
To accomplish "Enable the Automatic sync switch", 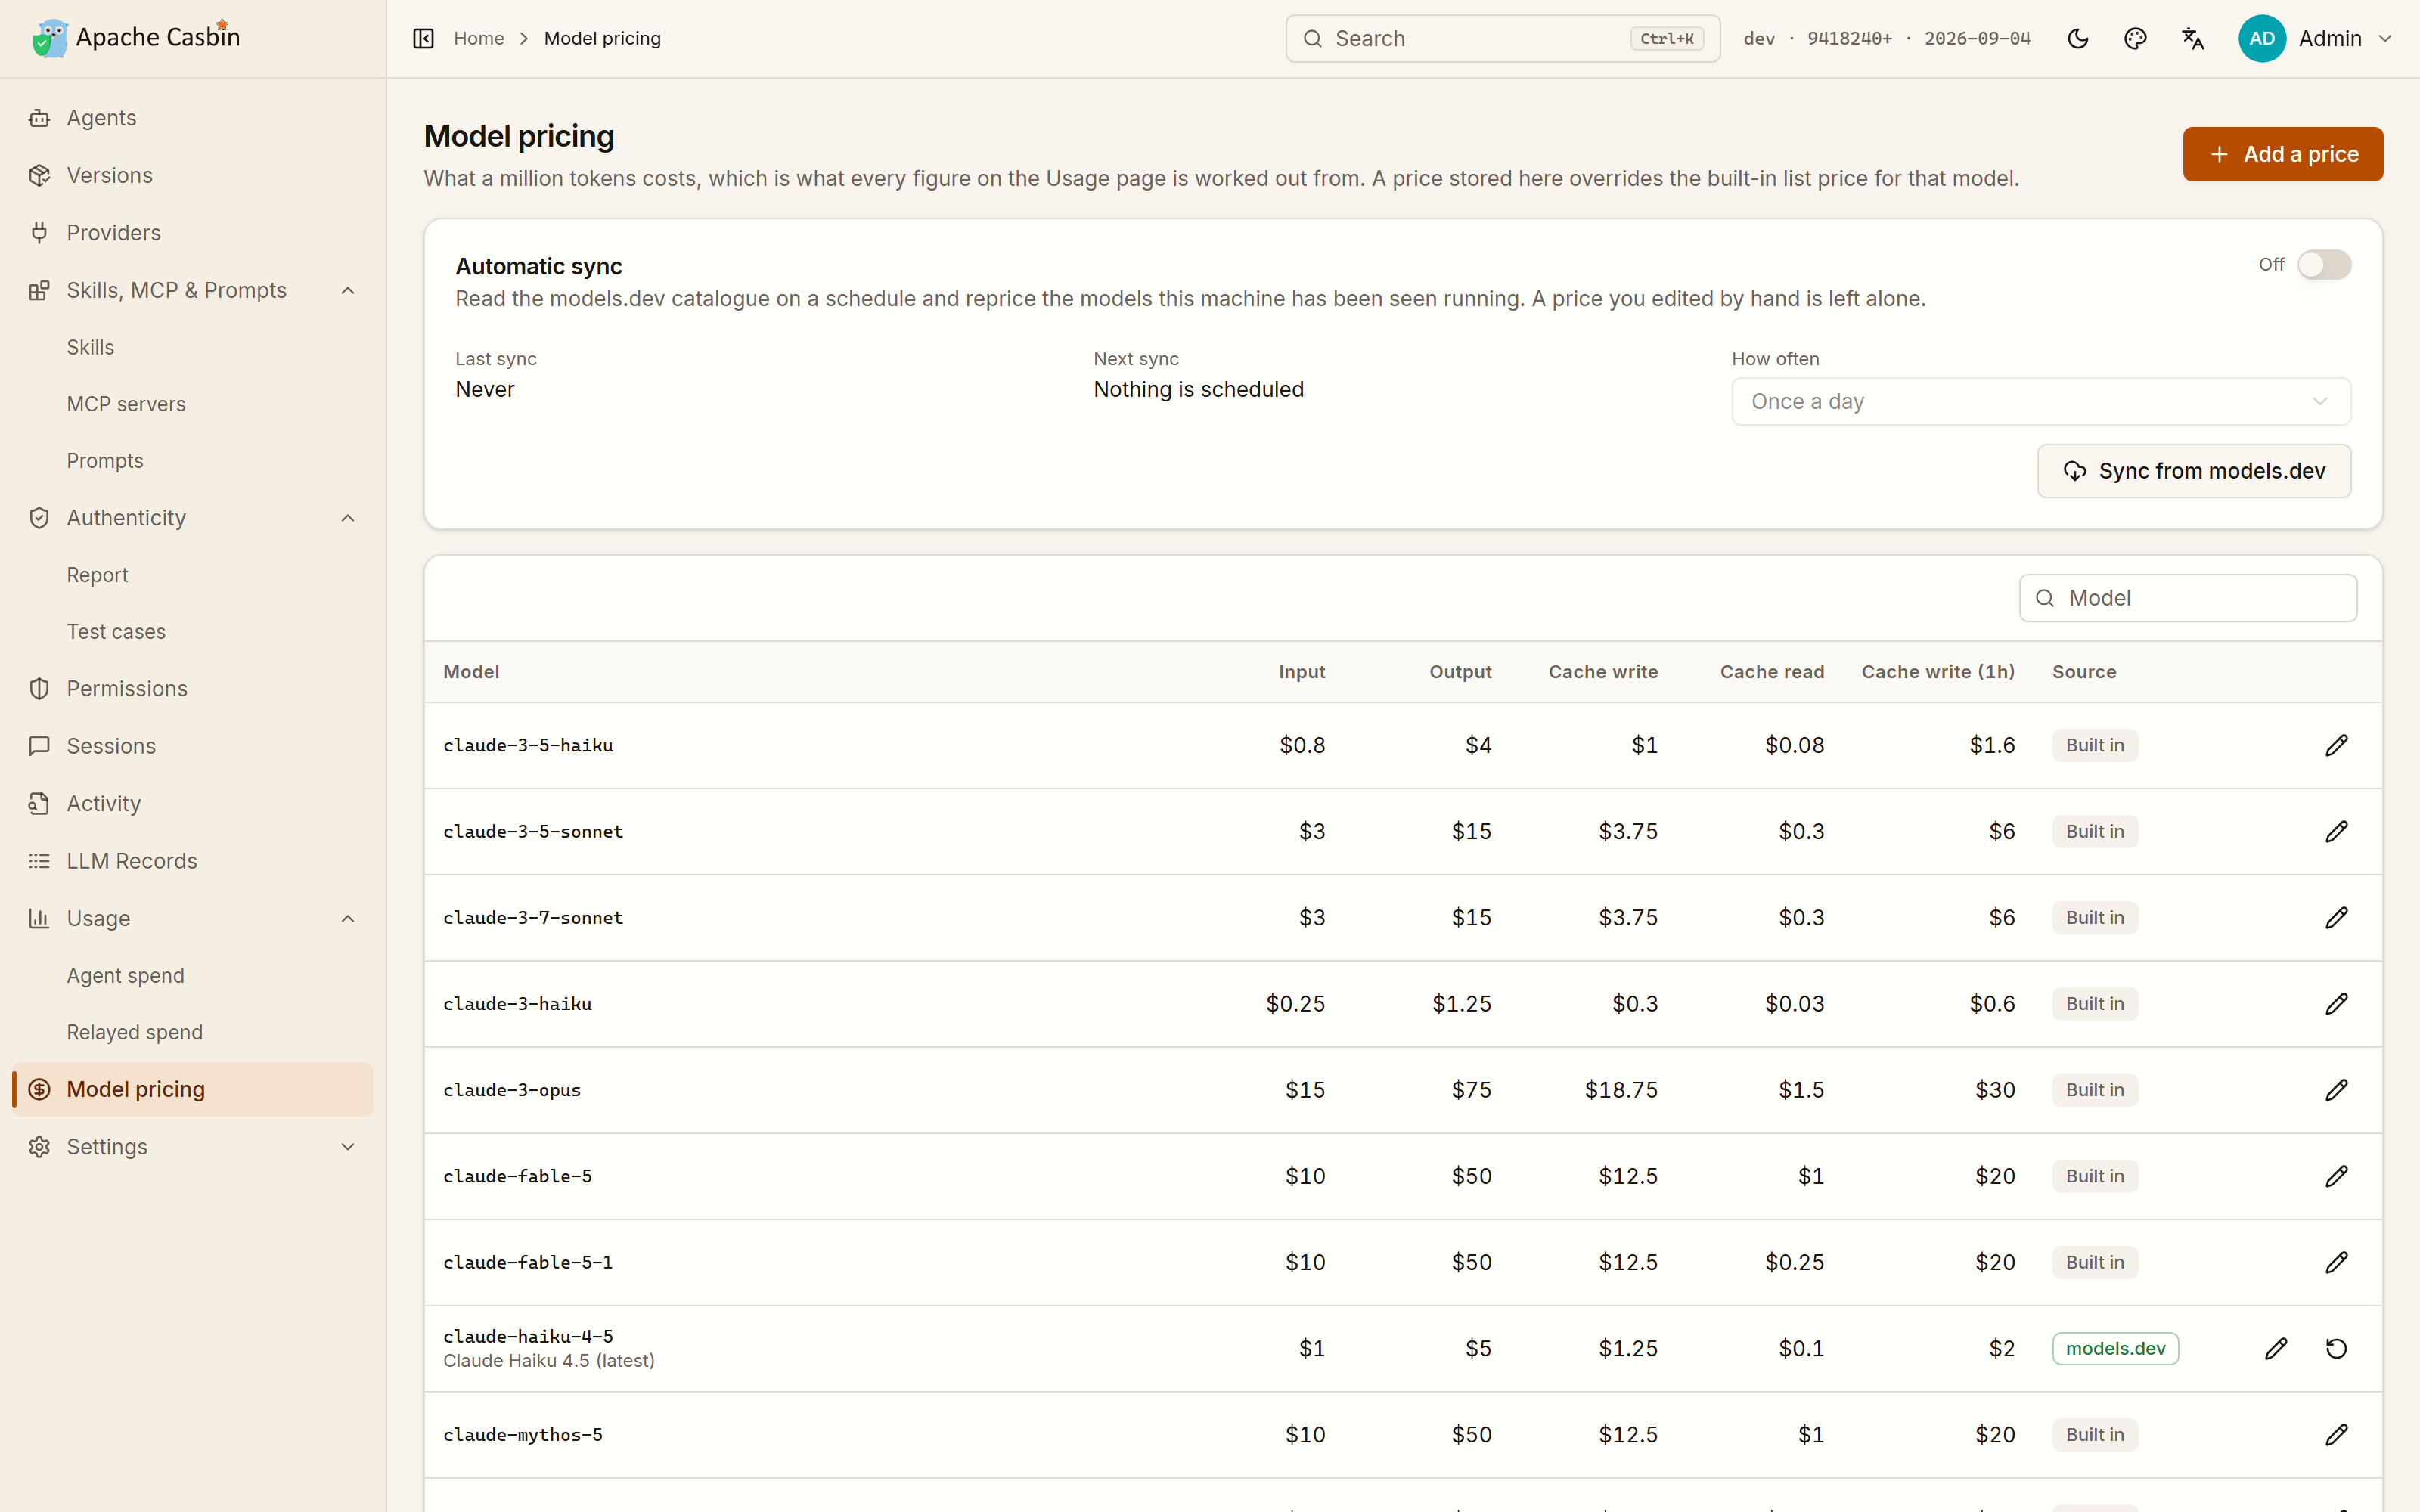I will pyautogui.click(x=2324, y=265).
